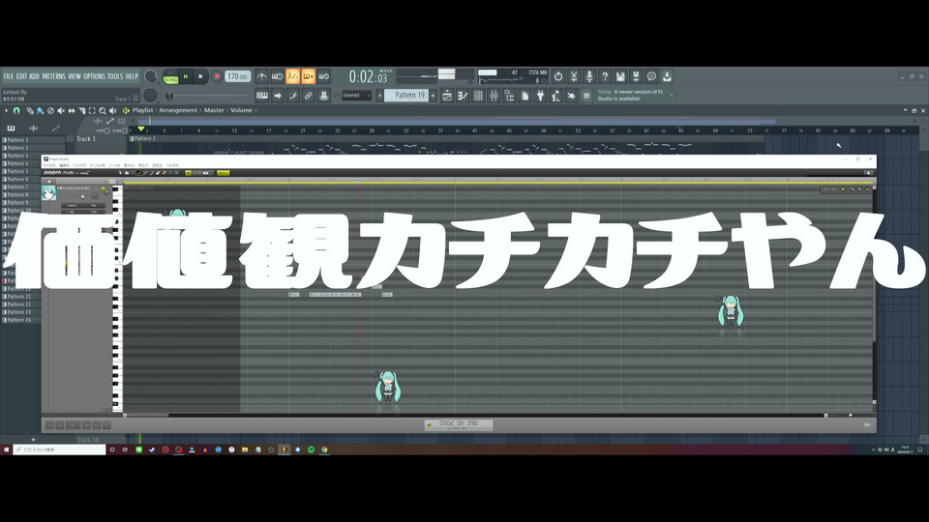The width and height of the screenshot is (929, 522).
Task: Click the plus button next to Pattern 19
Action: (x=434, y=96)
